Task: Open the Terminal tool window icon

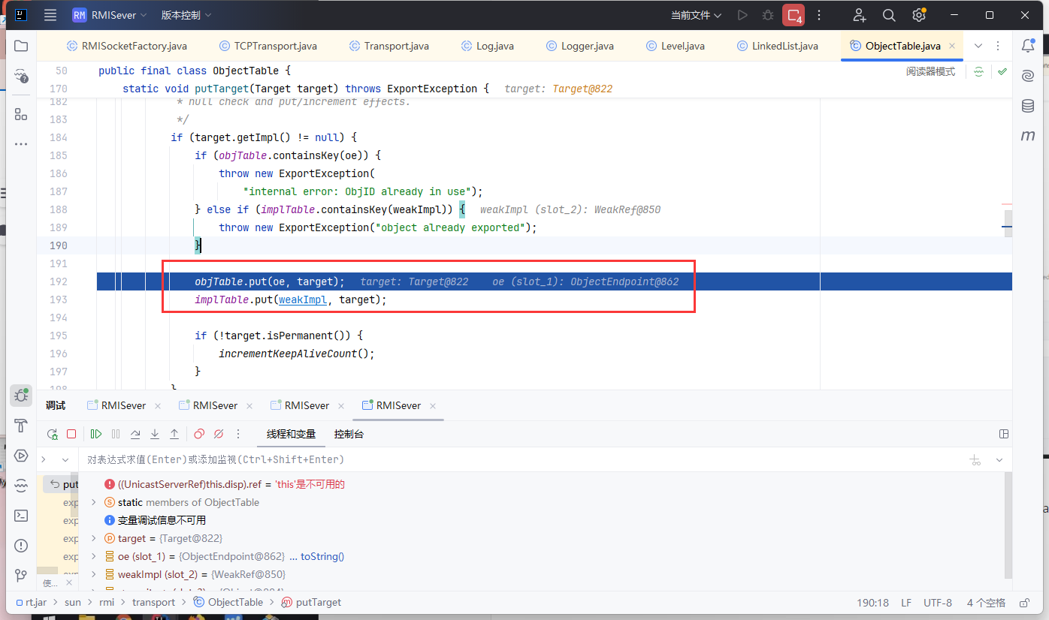Action: [x=21, y=516]
